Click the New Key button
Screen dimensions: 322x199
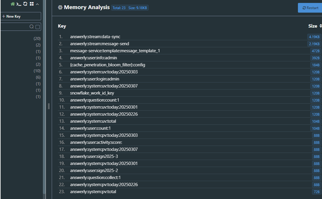tap(20, 16)
